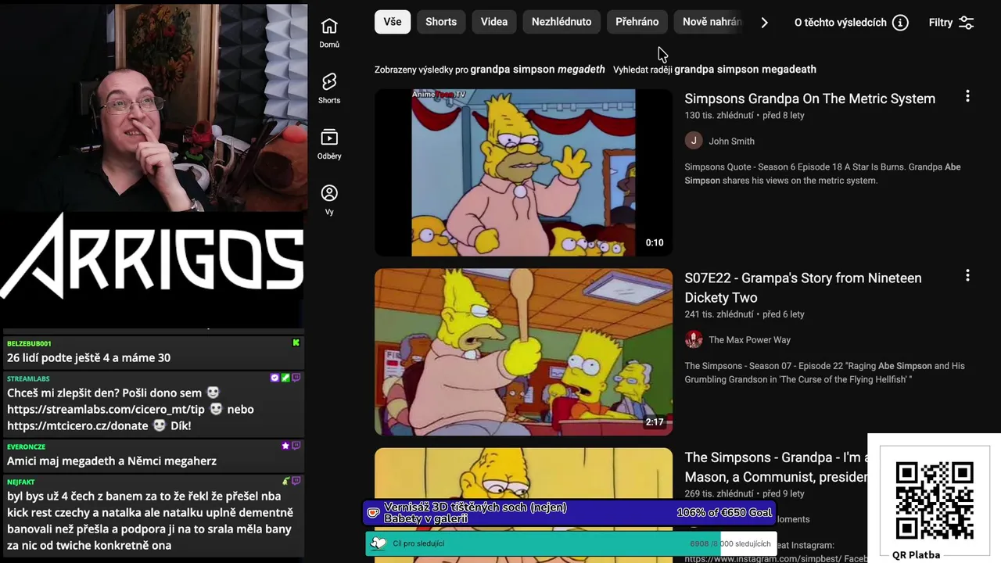Click the streamlabs.com/cicero_mt/tip chat link
The image size is (1001, 563).
coord(106,409)
